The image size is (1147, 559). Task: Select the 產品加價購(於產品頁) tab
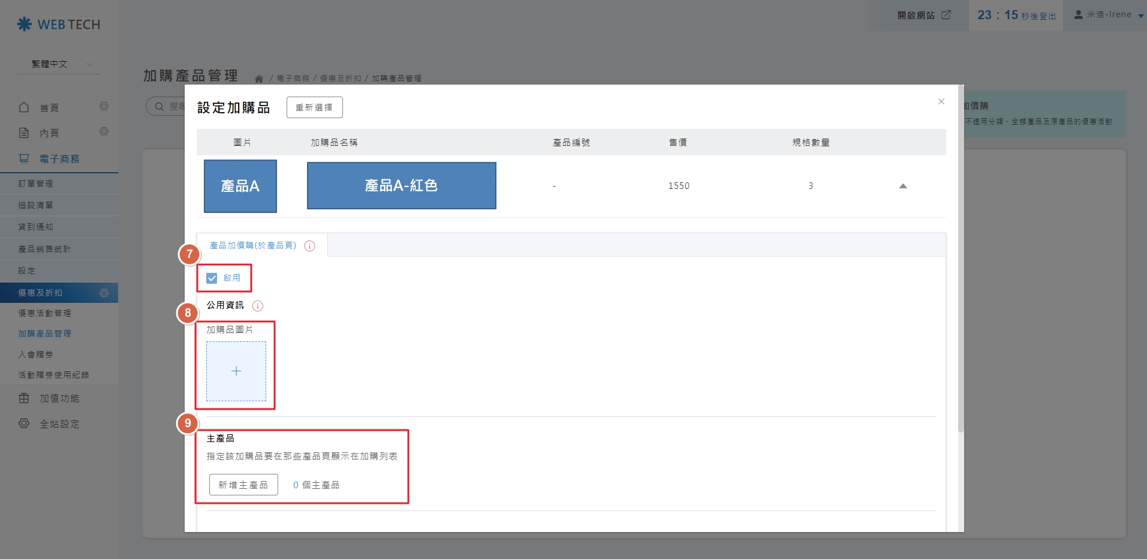pyautogui.click(x=252, y=245)
